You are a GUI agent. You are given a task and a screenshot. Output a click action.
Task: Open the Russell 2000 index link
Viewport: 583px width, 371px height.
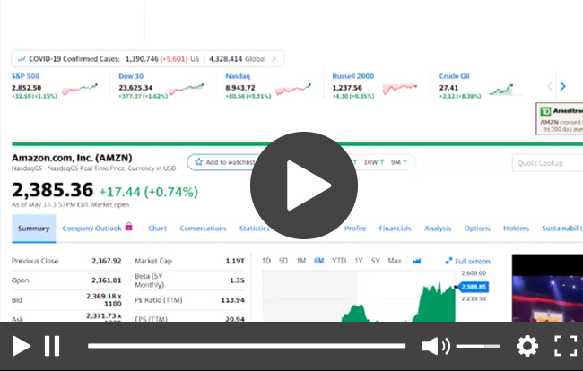click(352, 76)
